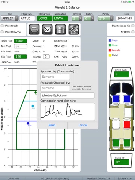Select the red female passenger seat
The image size is (135, 180).
(x=127, y=124)
